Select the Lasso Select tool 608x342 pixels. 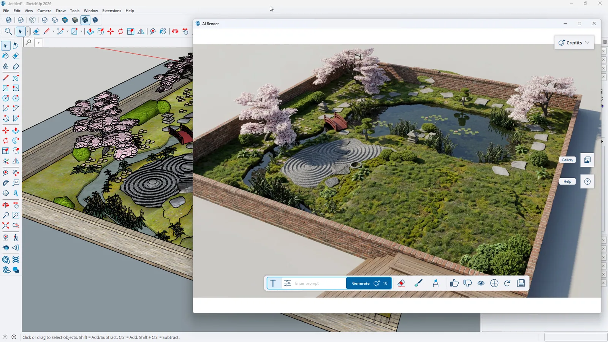[x=16, y=46]
